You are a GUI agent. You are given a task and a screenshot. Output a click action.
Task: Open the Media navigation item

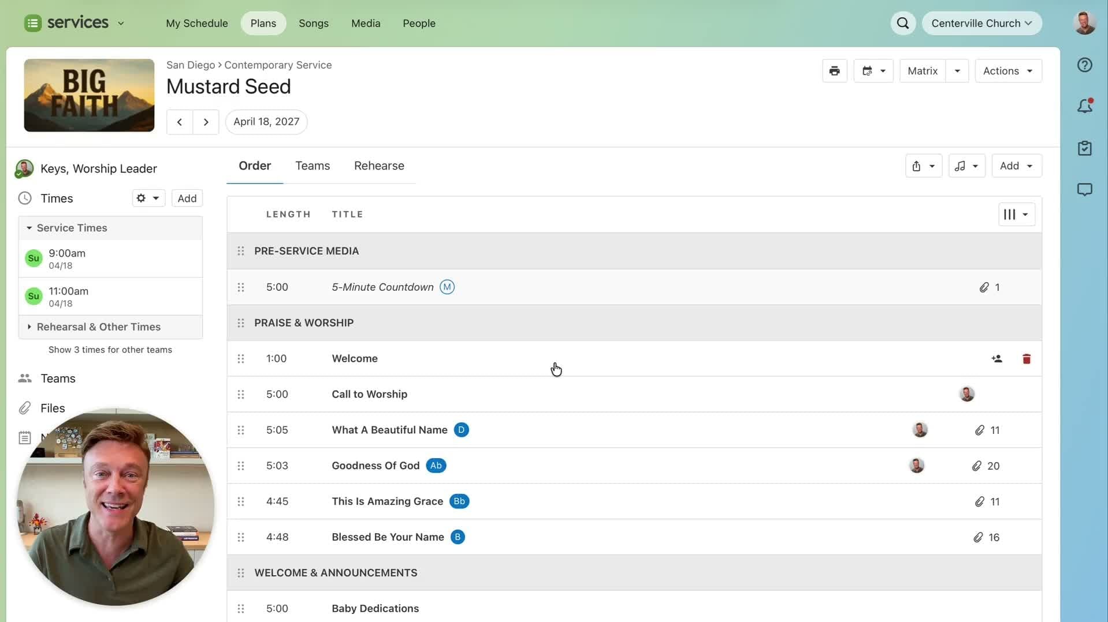pos(366,23)
